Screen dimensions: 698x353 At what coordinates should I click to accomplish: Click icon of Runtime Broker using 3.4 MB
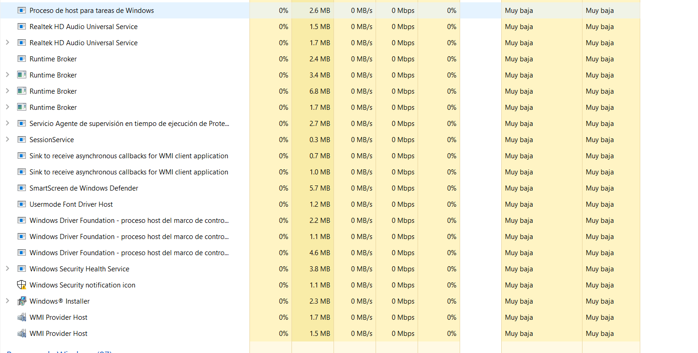pyautogui.click(x=21, y=75)
